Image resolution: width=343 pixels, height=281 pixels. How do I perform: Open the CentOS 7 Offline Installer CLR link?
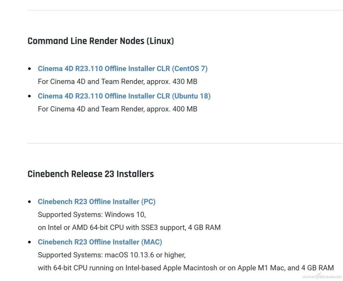coord(122,69)
